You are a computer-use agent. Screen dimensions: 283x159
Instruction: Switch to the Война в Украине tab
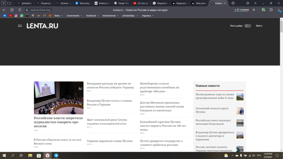coord(102,3)
